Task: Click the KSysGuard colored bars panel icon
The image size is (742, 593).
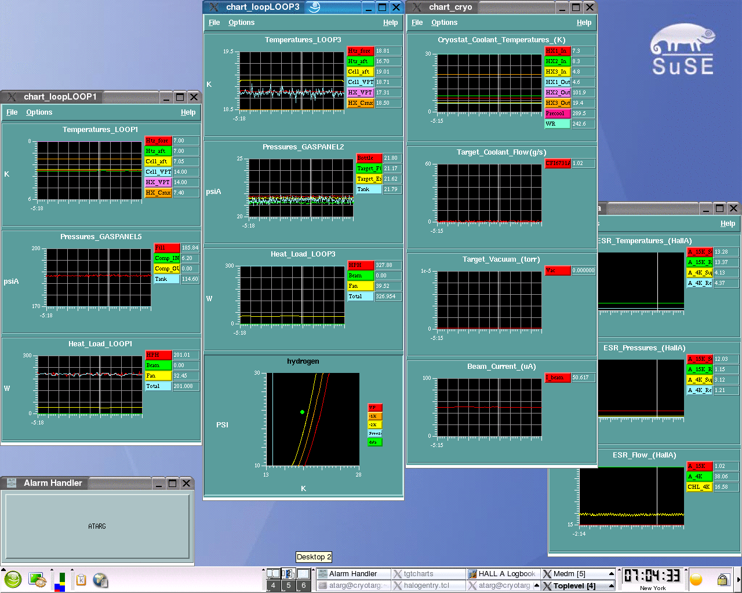Action: (x=60, y=581)
